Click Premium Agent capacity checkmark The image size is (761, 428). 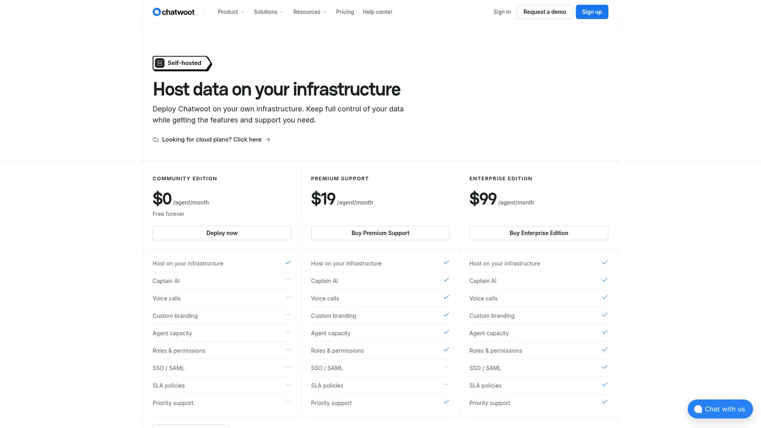click(446, 332)
